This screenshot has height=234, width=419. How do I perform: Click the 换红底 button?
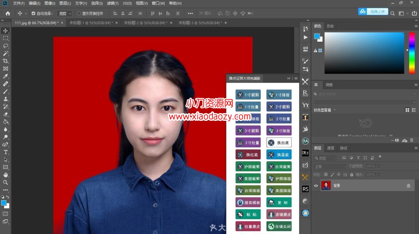tap(248, 154)
